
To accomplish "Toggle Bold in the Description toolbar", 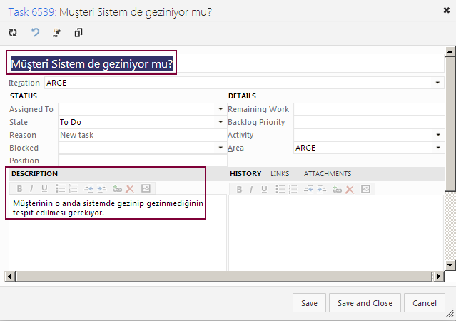I will pos(19,189).
